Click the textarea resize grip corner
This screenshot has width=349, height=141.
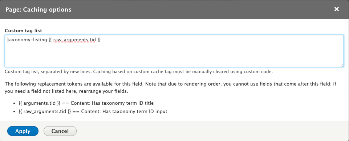coord(342,65)
